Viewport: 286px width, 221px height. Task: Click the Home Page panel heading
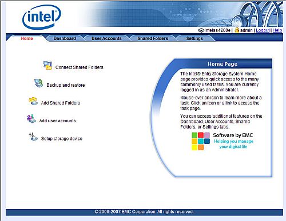223,64
